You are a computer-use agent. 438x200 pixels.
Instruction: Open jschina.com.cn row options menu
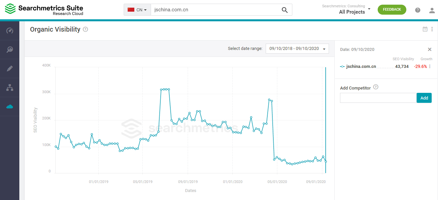tap(430, 66)
